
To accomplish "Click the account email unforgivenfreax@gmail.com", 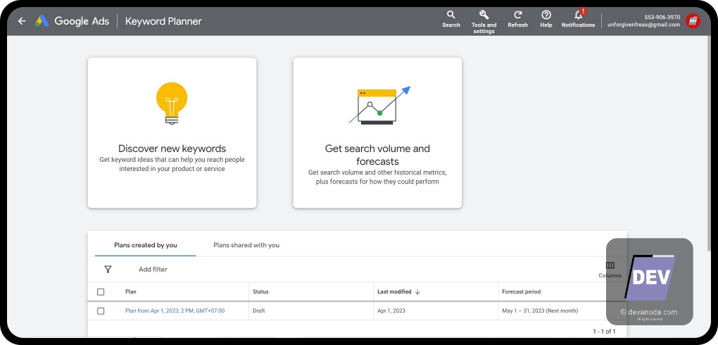I will [x=643, y=25].
